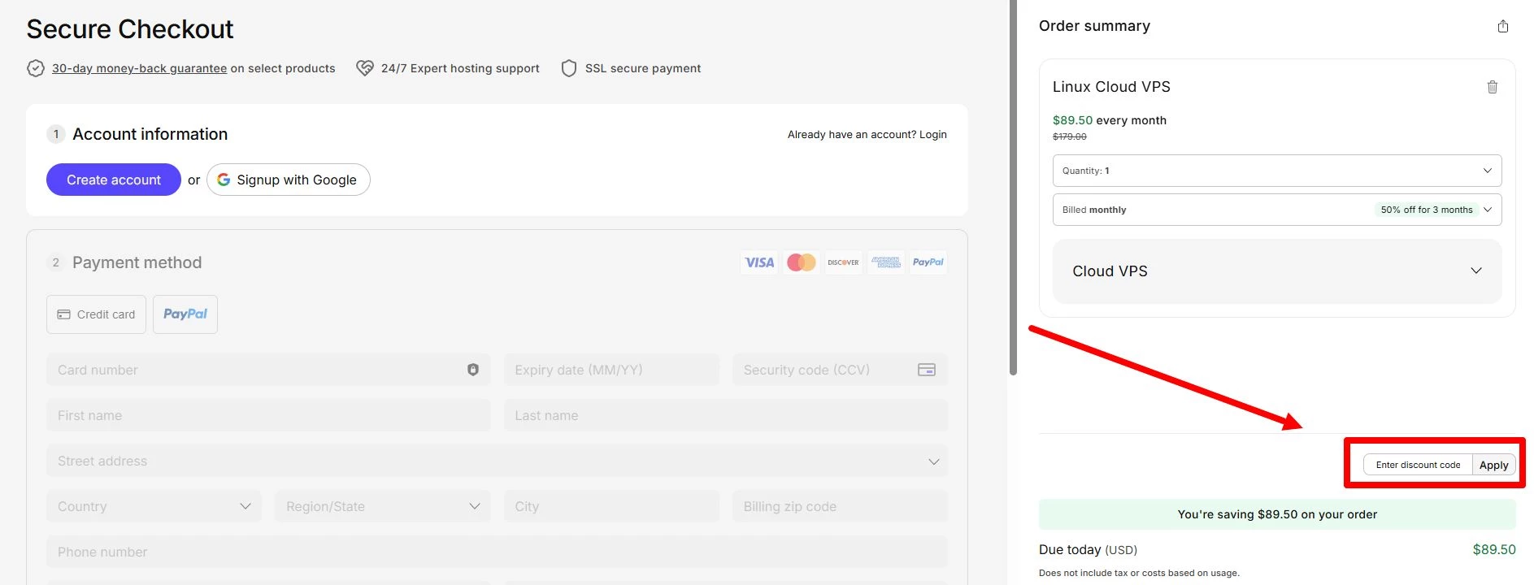Sign up with Google
This screenshot has width=1534, height=585.
pos(289,180)
